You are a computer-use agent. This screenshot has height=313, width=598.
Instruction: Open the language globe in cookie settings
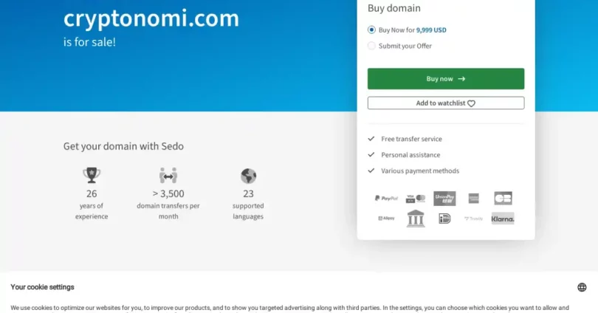pyautogui.click(x=582, y=287)
